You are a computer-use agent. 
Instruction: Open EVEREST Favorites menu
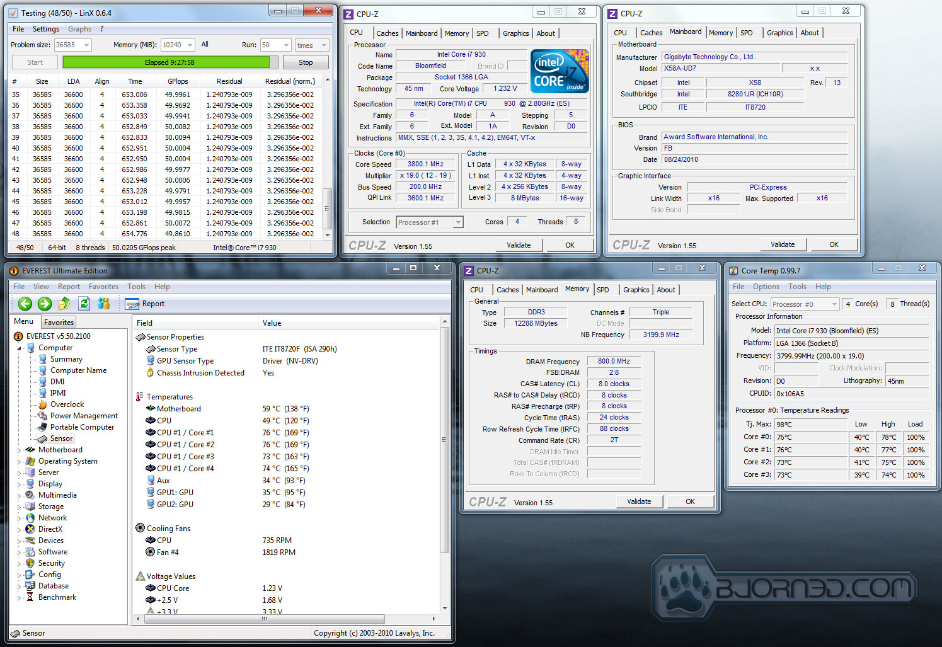coord(103,287)
